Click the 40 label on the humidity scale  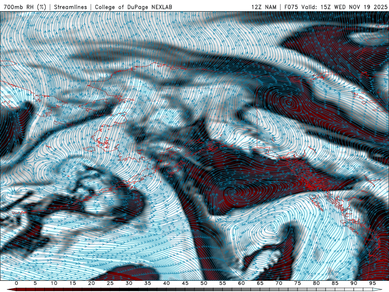click(166, 283)
